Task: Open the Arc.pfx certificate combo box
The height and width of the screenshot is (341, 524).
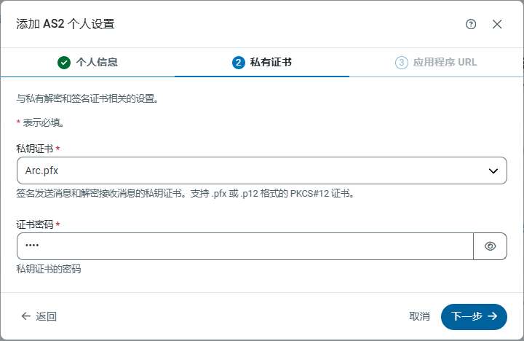Action: pos(247,171)
